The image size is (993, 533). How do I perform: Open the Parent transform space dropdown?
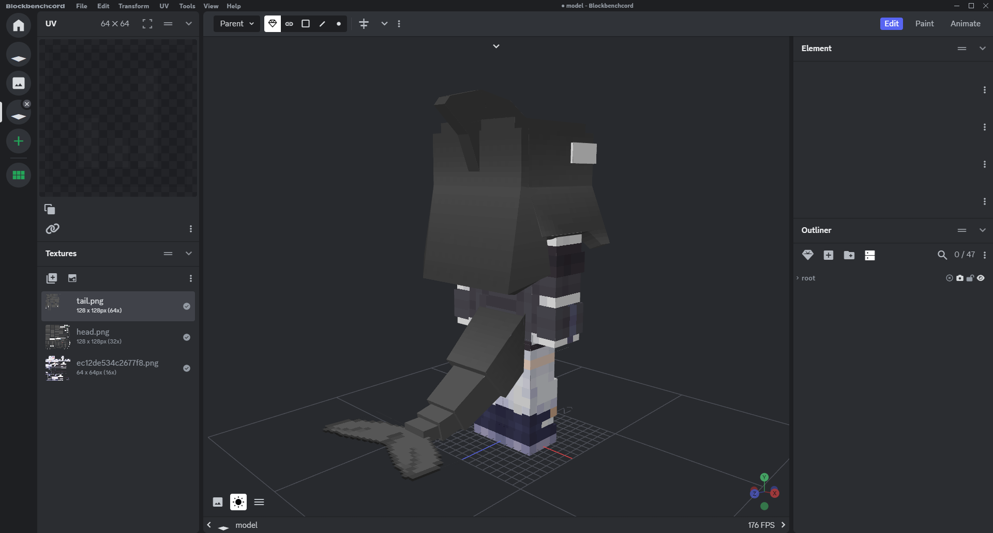pos(237,24)
